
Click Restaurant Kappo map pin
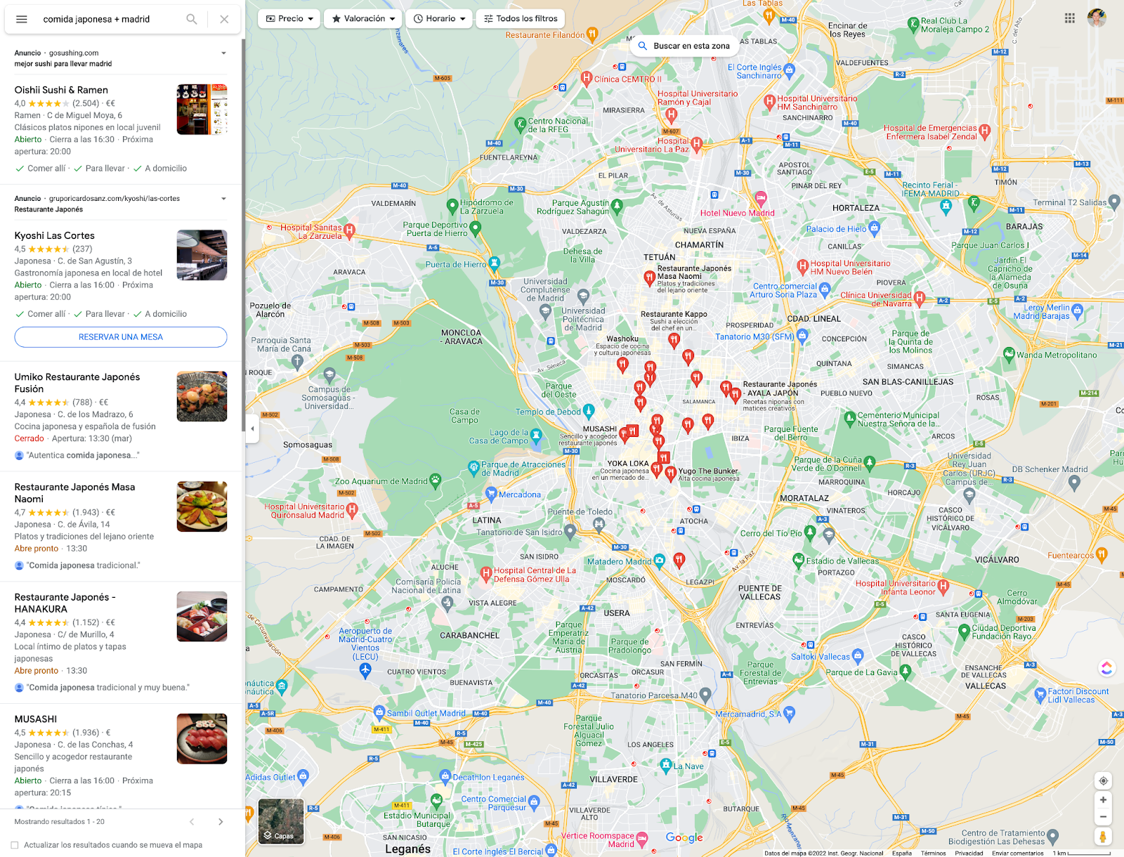674,341
